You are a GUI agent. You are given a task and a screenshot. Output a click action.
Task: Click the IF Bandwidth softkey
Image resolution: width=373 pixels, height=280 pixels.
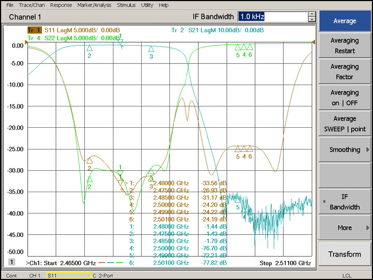coord(345,202)
